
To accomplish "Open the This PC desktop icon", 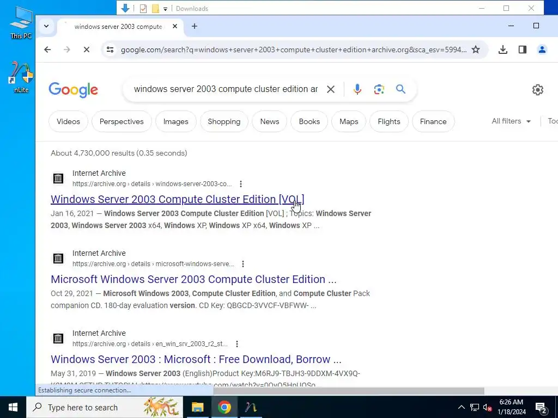I will coord(21,22).
